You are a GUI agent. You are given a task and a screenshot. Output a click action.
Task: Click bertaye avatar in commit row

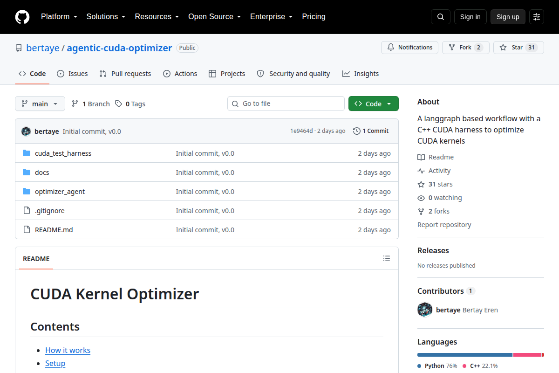(x=26, y=131)
